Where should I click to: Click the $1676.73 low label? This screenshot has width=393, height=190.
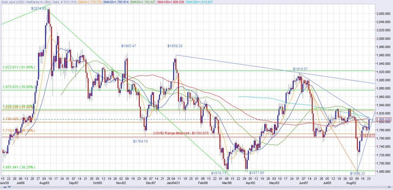coord(218,173)
